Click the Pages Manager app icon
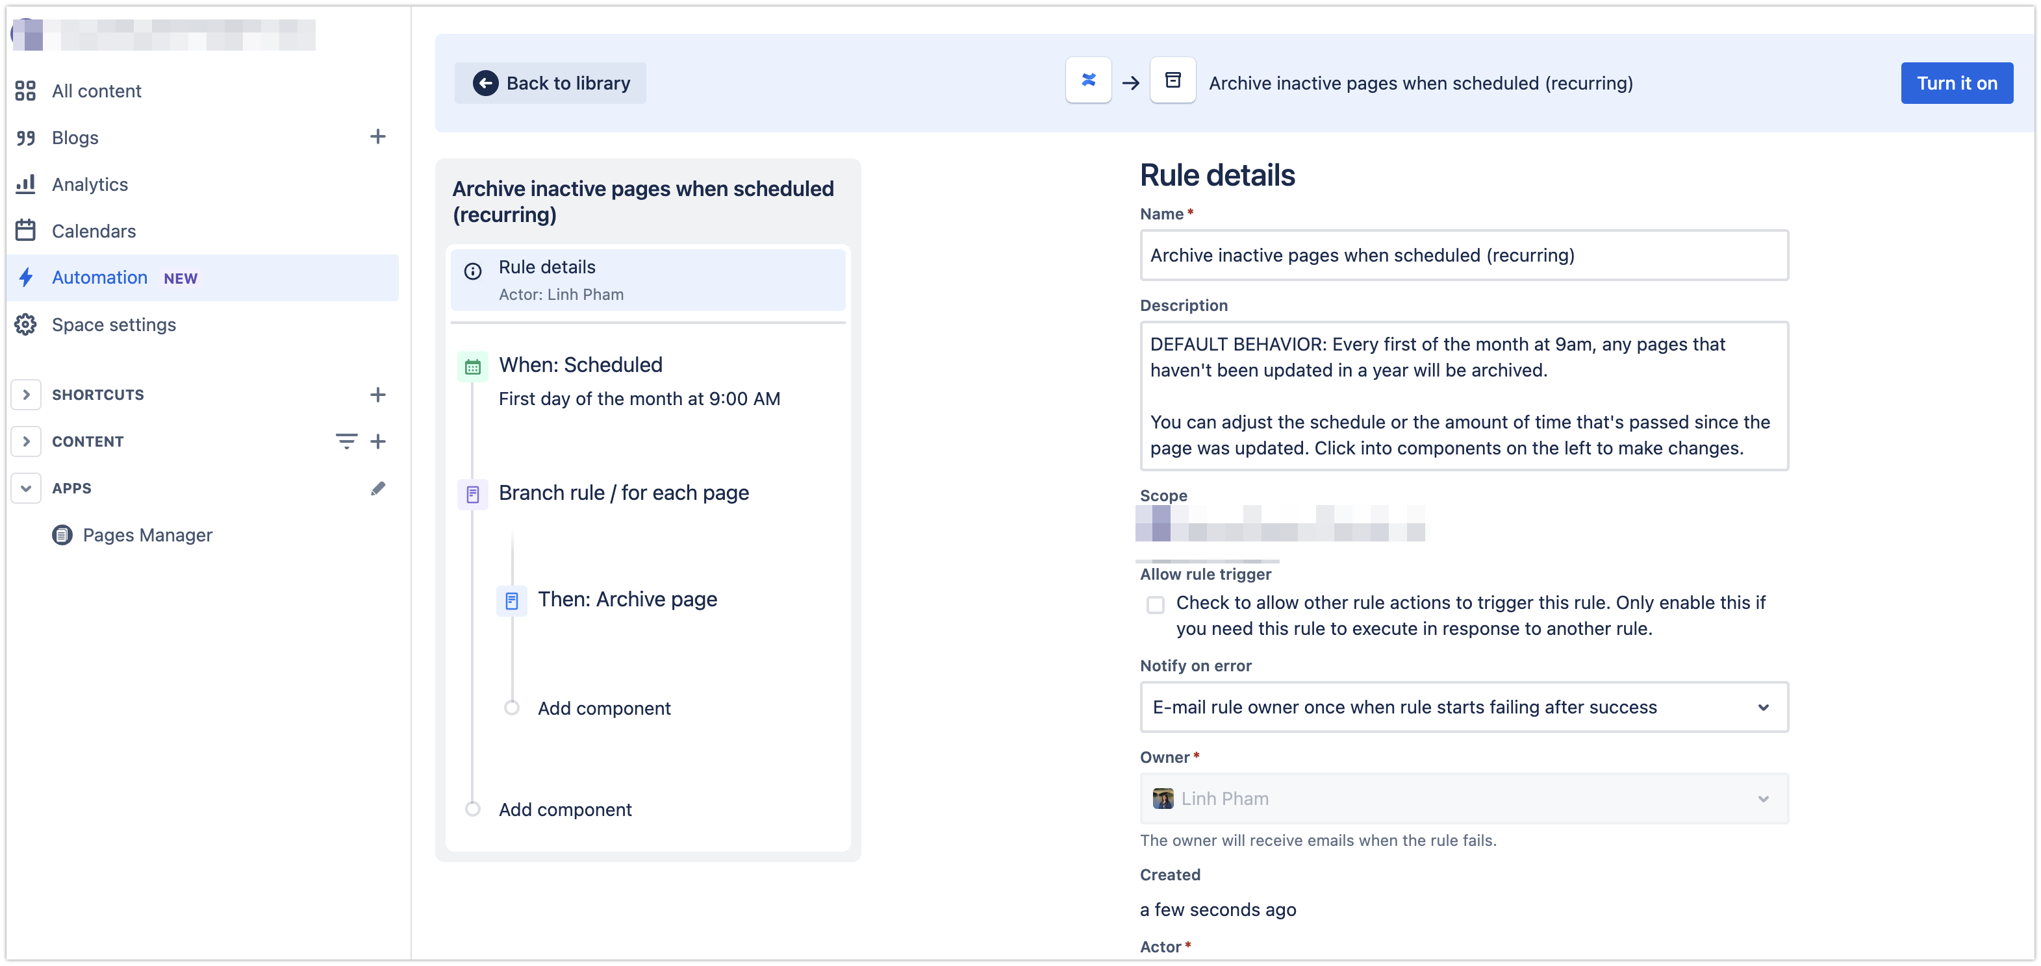The image size is (2041, 966). (x=62, y=534)
